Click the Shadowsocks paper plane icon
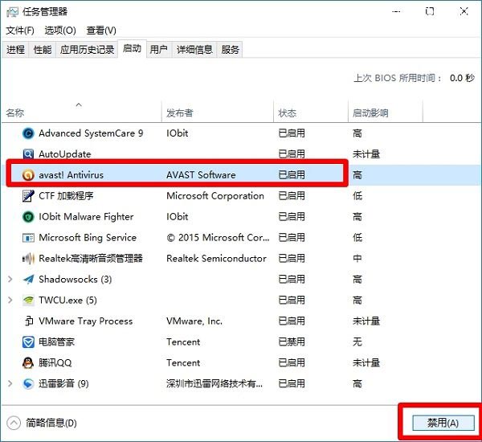This screenshot has height=442, width=482. [x=28, y=280]
